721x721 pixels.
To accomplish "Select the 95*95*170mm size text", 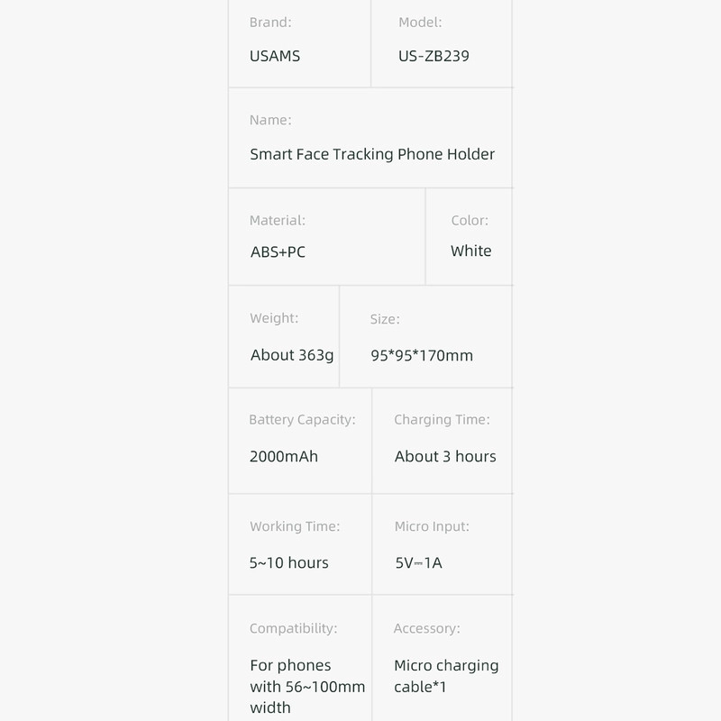I will pyautogui.click(x=422, y=355).
